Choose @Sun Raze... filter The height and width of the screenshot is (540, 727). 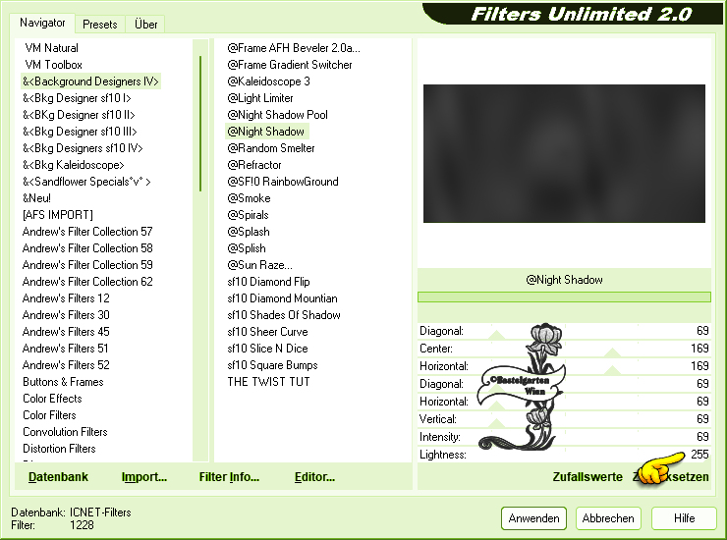259,265
